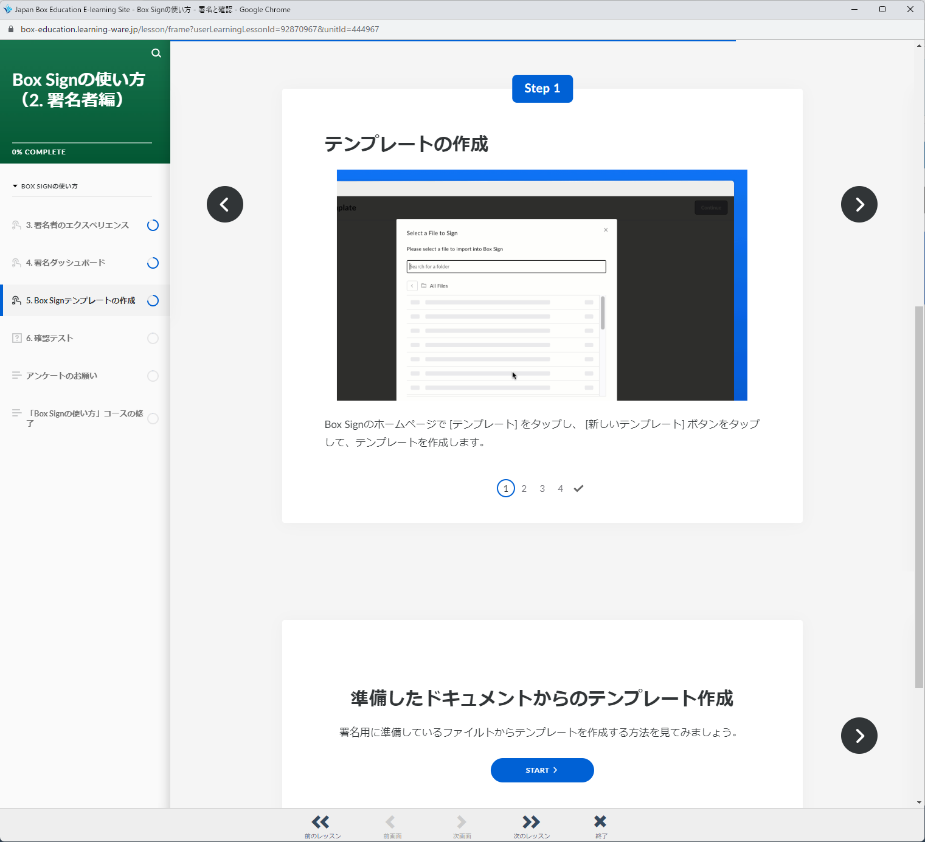Click status circle for アンケートのお願い
The height and width of the screenshot is (842, 925).
tap(153, 376)
